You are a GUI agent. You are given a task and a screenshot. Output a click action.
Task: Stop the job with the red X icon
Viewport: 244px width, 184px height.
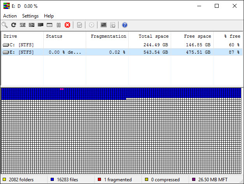point(67,25)
